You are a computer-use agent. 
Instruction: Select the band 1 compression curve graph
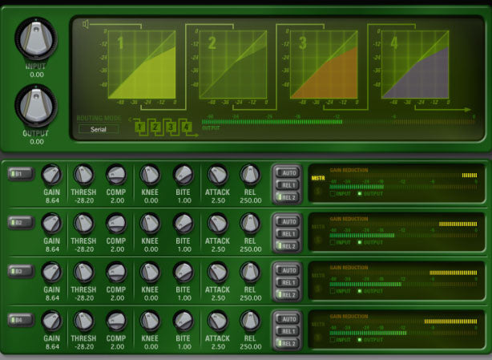coord(142,63)
